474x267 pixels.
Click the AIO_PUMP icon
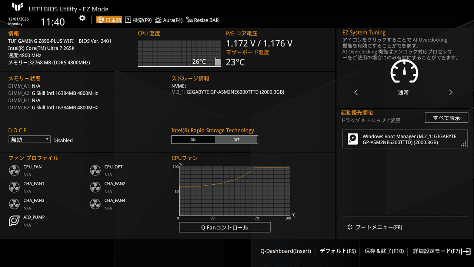pyautogui.click(x=14, y=221)
